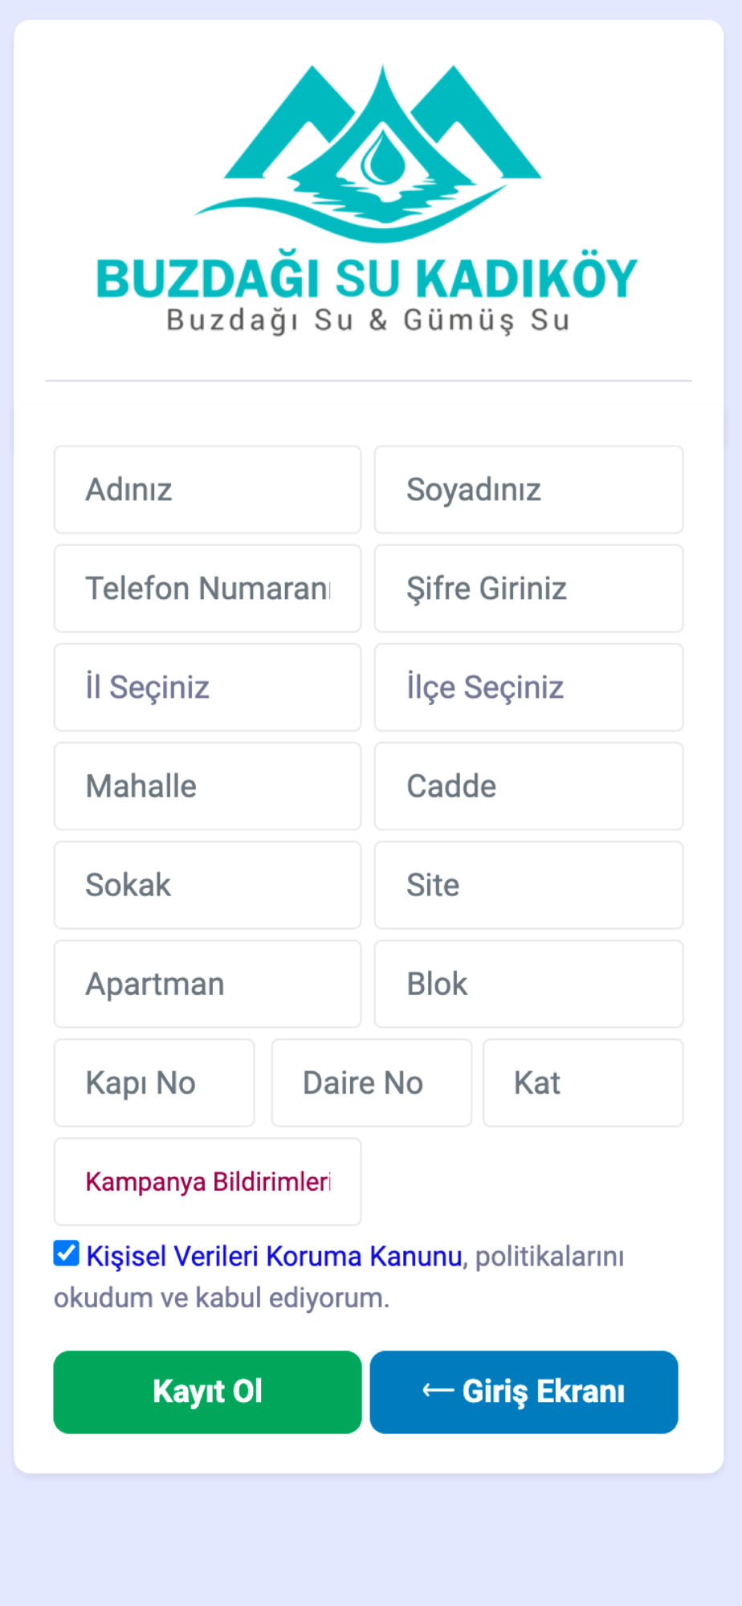Focus the Blok input field

point(528,984)
